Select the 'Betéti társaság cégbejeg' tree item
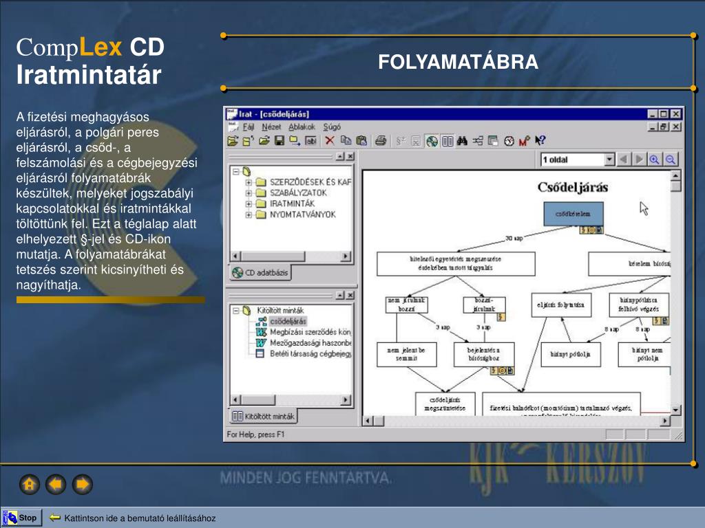 [311, 354]
